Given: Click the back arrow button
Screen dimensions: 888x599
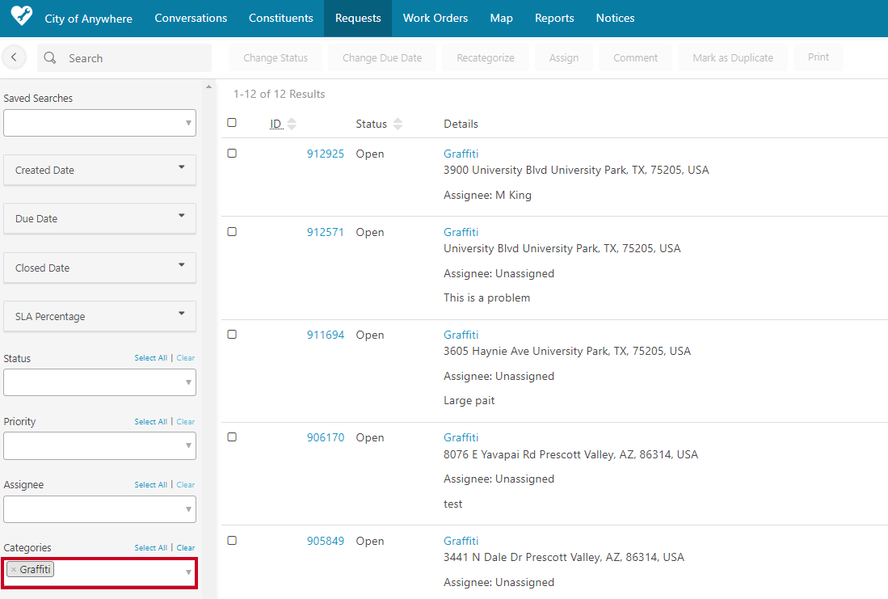Looking at the screenshot, I should pyautogui.click(x=15, y=57).
